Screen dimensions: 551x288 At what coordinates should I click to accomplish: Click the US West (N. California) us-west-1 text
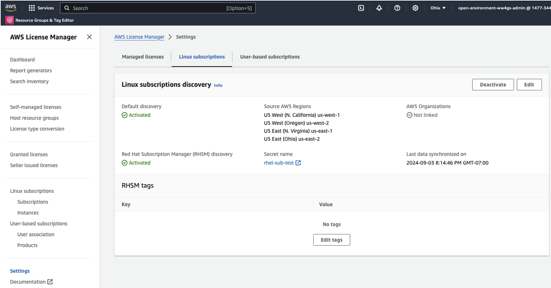[302, 115]
